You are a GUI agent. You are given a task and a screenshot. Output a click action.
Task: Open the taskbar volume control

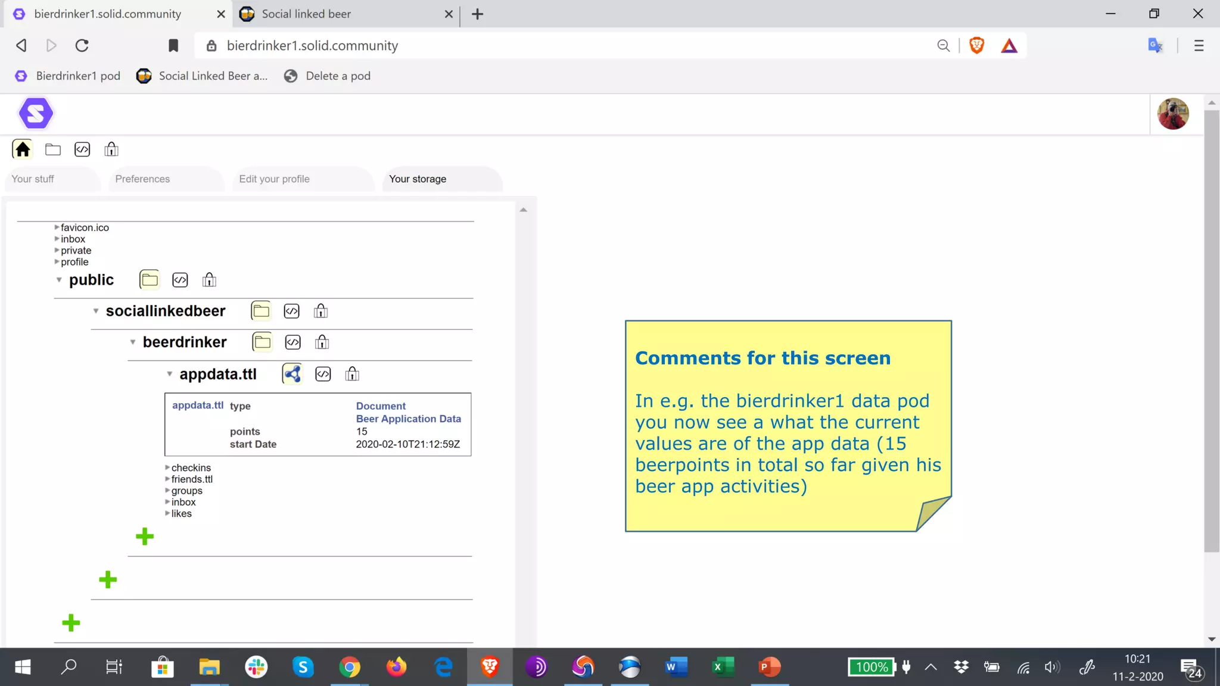(1053, 667)
